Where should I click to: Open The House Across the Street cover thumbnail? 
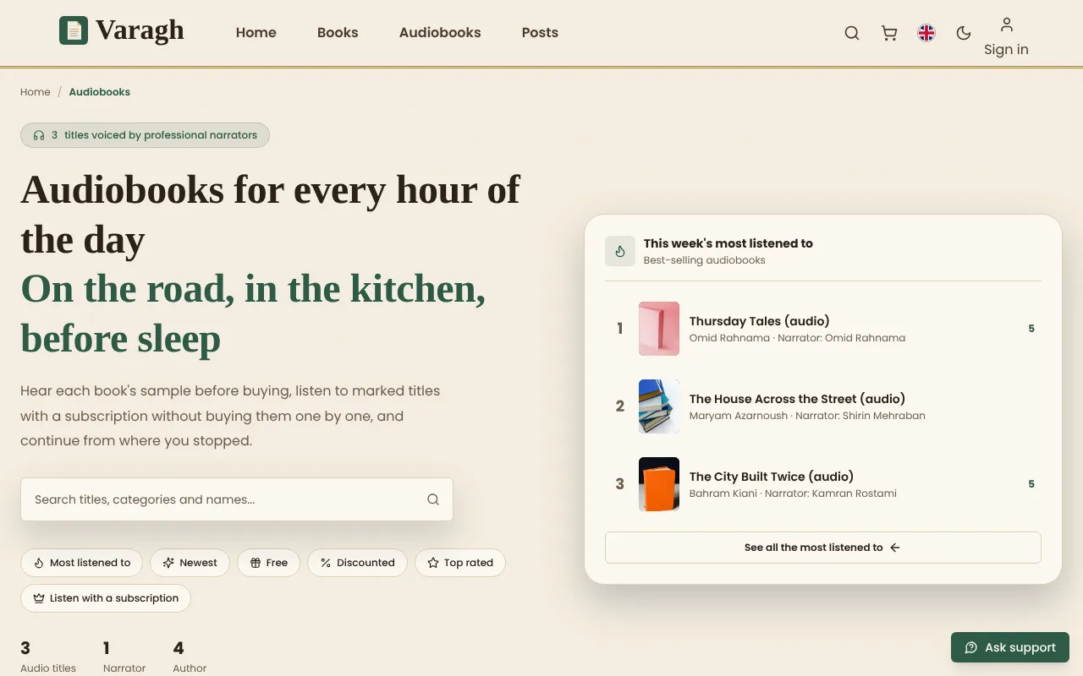(x=659, y=406)
